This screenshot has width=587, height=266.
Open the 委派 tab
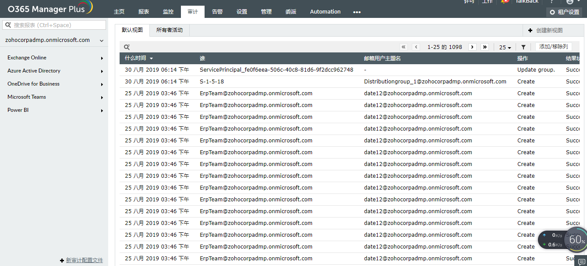pyautogui.click(x=291, y=12)
